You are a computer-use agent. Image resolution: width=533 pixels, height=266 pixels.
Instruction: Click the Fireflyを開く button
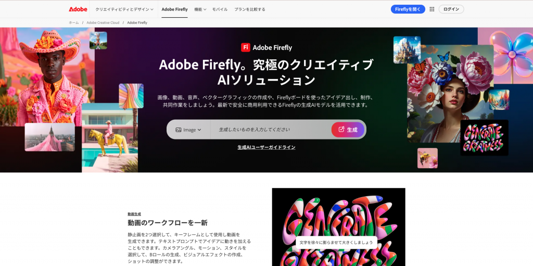[408, 9]
